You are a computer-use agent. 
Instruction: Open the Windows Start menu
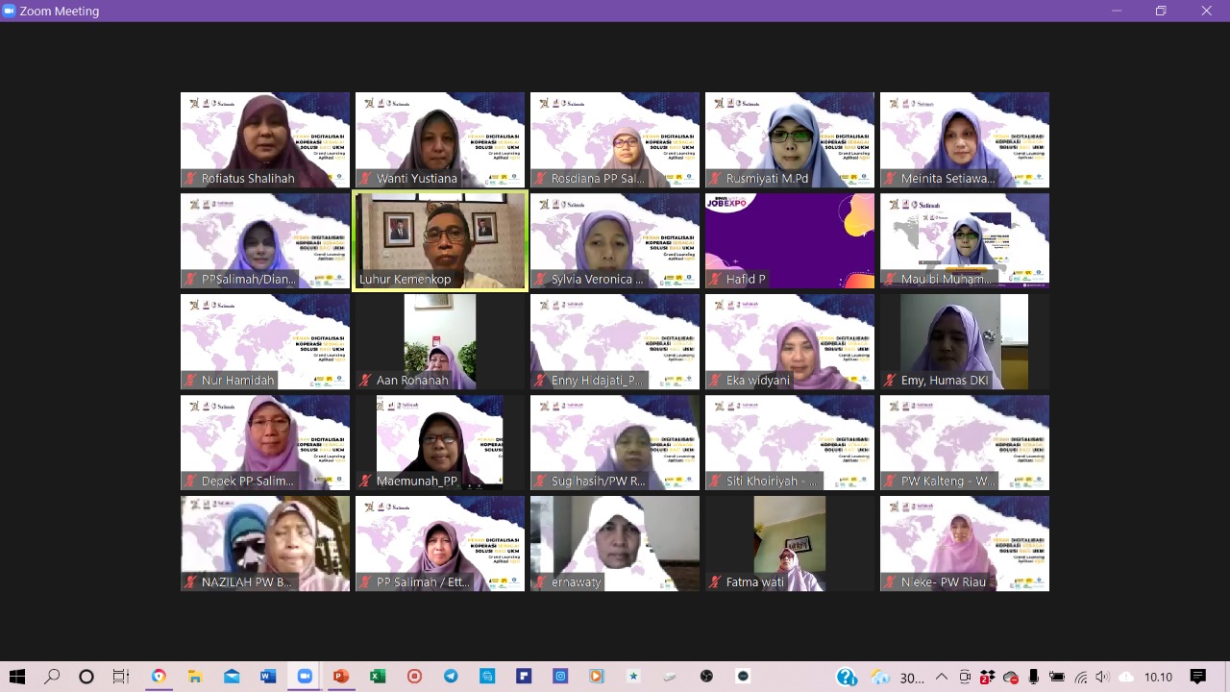(17, 677)
